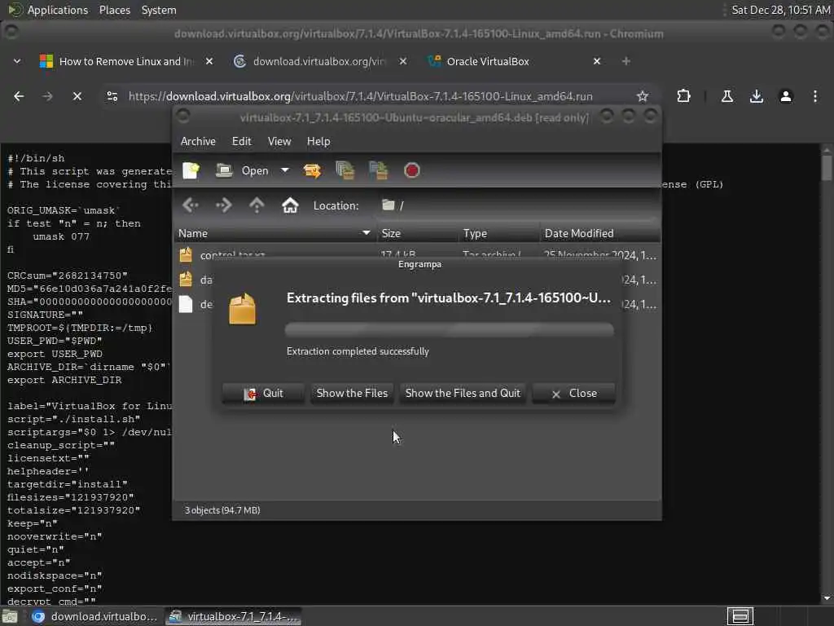
Task: Click the new archive icon in Engrampa toolbar
Action: coord(191,170)
